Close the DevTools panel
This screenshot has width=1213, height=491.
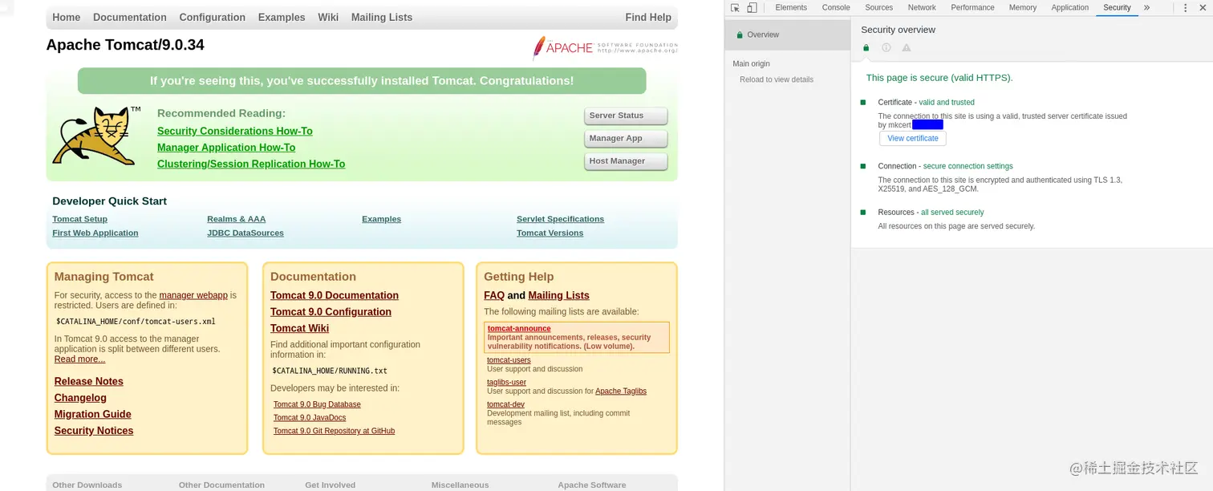(x=1203, y=8)
